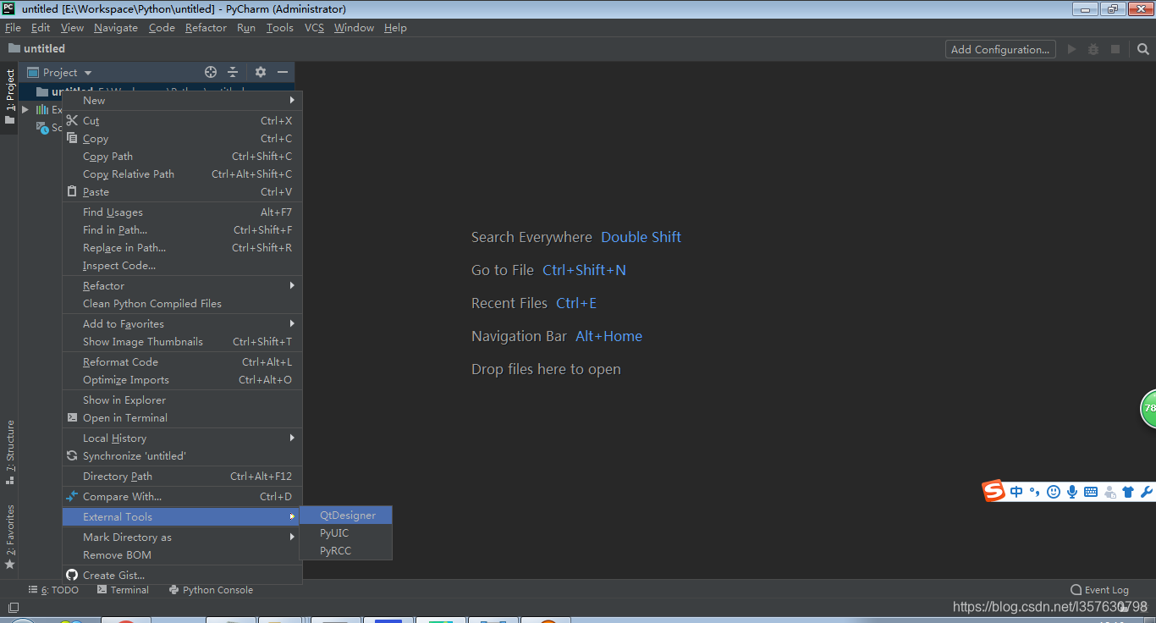Open the Terminal tool window tab

pos(123,590)
